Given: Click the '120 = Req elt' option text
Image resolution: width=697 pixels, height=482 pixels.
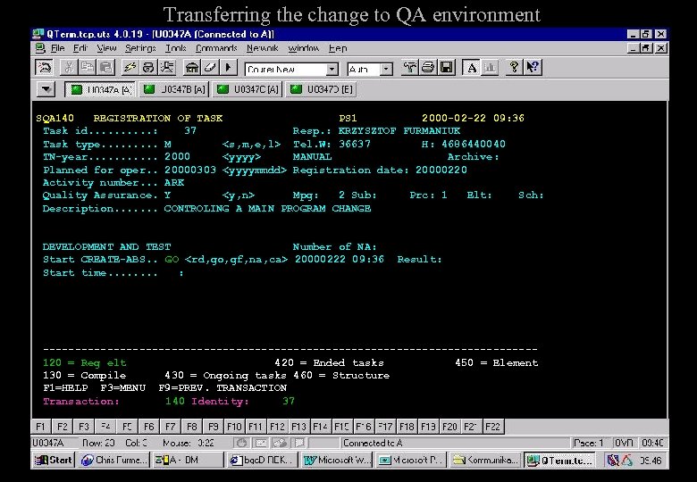Looking at the screenshot, I should [85, 363].
